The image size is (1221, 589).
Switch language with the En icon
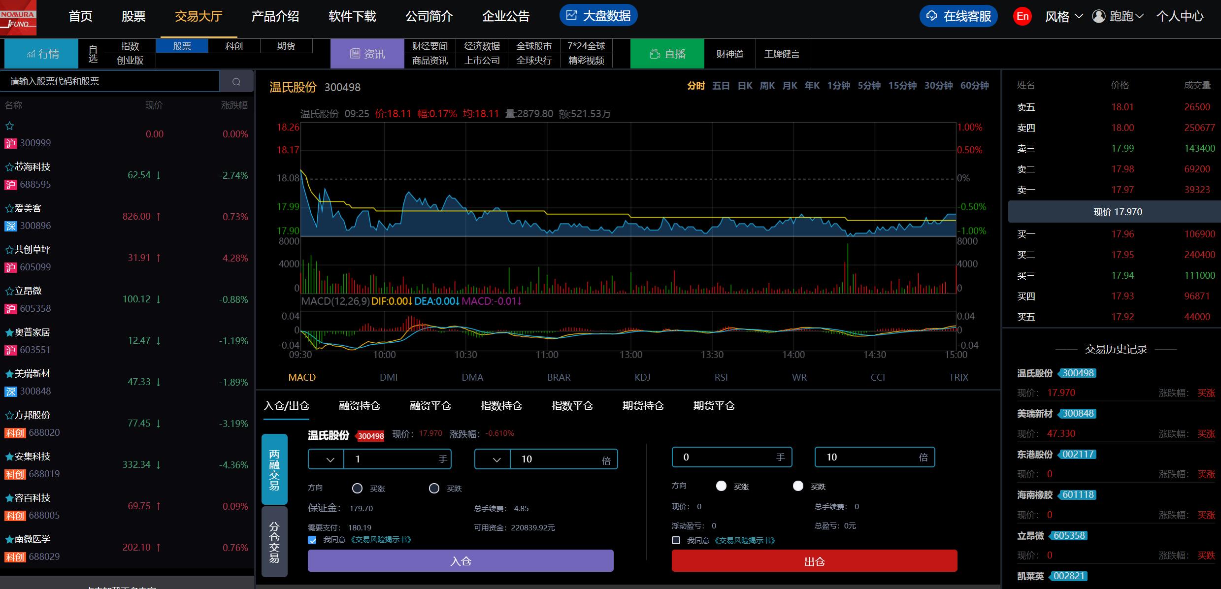1023,16
